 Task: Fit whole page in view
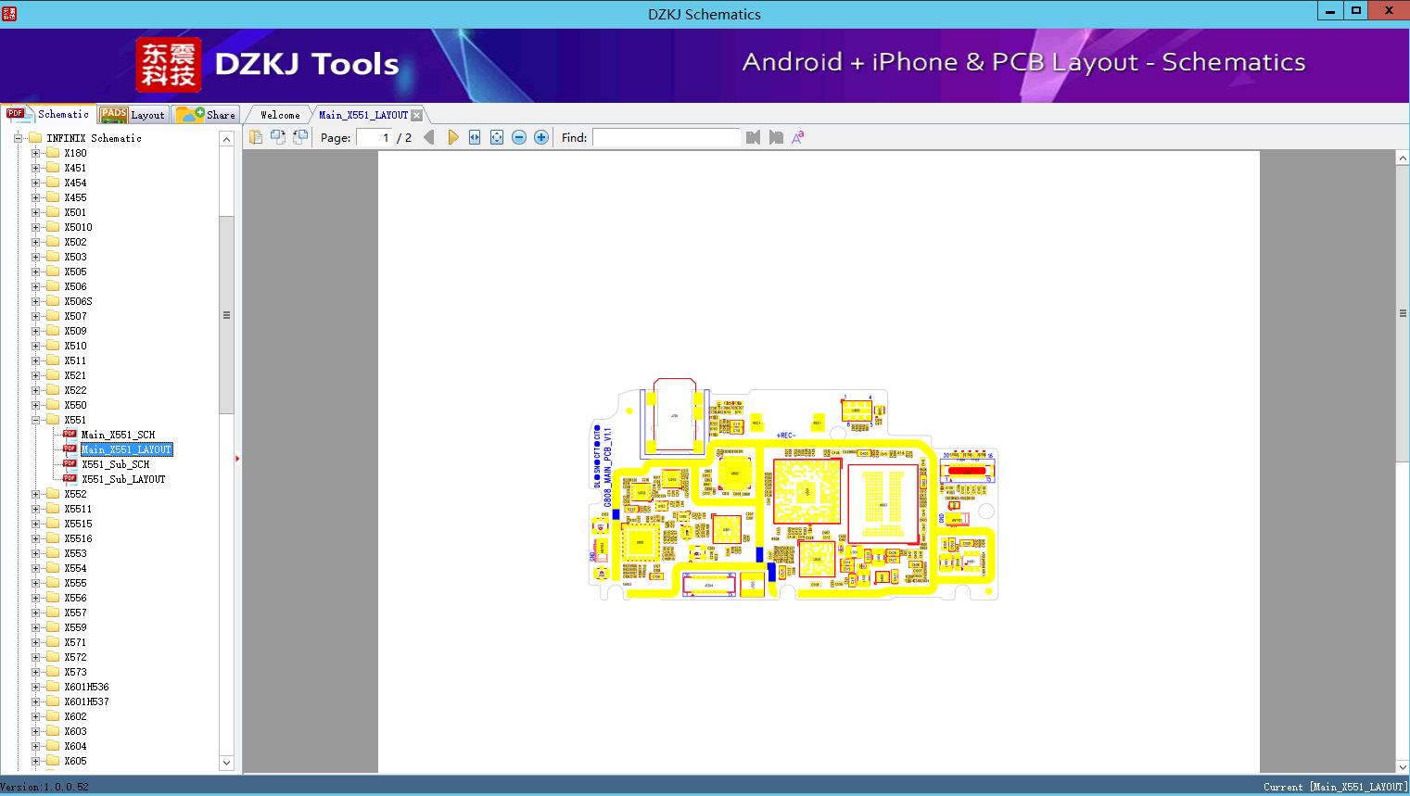pyautogui.click(x=497, y=137)
